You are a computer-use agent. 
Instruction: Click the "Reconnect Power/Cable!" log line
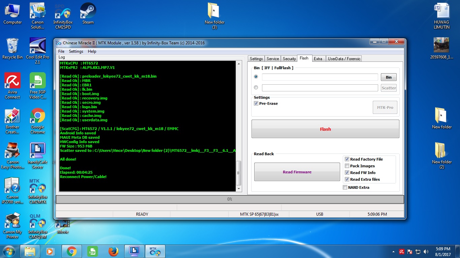click(83, 177)
